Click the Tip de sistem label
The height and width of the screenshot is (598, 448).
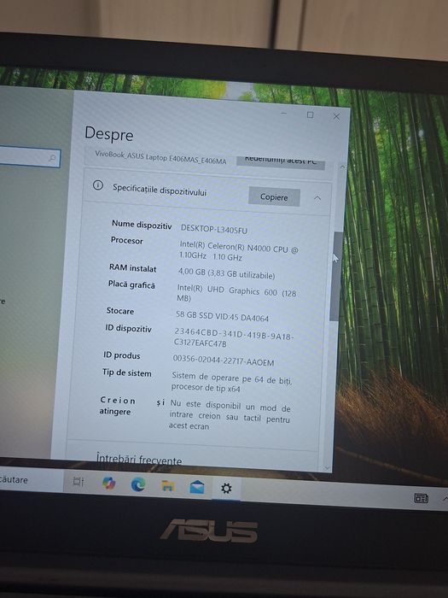pos(126,372)
